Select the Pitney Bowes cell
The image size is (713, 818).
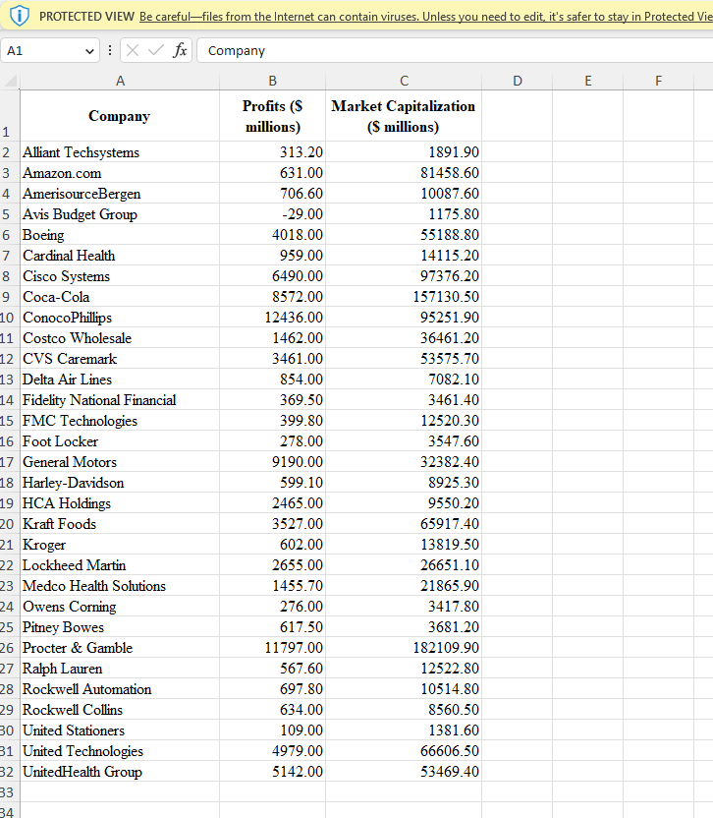pyautogui.click(x=120, y=627)
